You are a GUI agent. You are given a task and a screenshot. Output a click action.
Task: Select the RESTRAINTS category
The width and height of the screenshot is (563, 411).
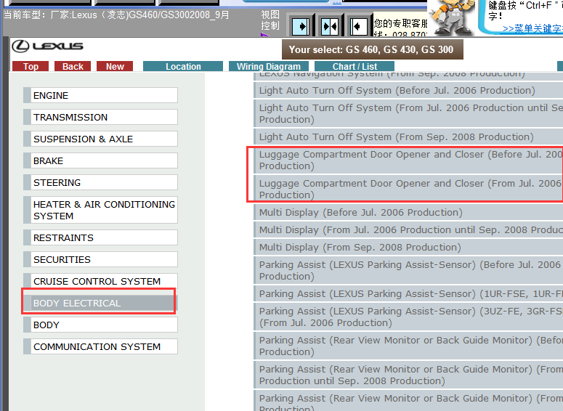(100, 237)
